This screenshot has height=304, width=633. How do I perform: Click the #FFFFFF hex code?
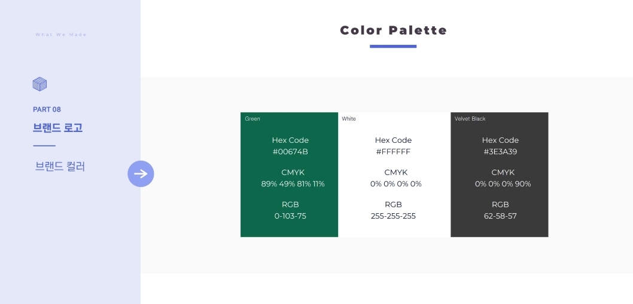(x=393, y=152)
